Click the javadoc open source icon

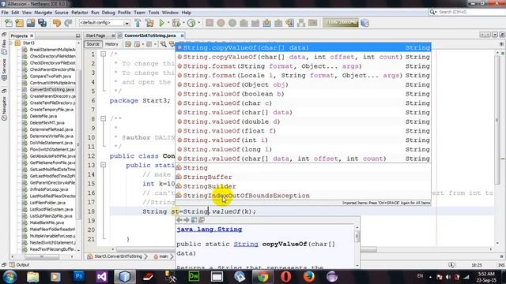coord(202,220)
